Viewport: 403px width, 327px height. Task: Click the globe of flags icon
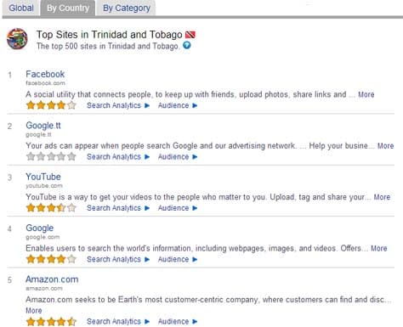[x=17, y=39]
